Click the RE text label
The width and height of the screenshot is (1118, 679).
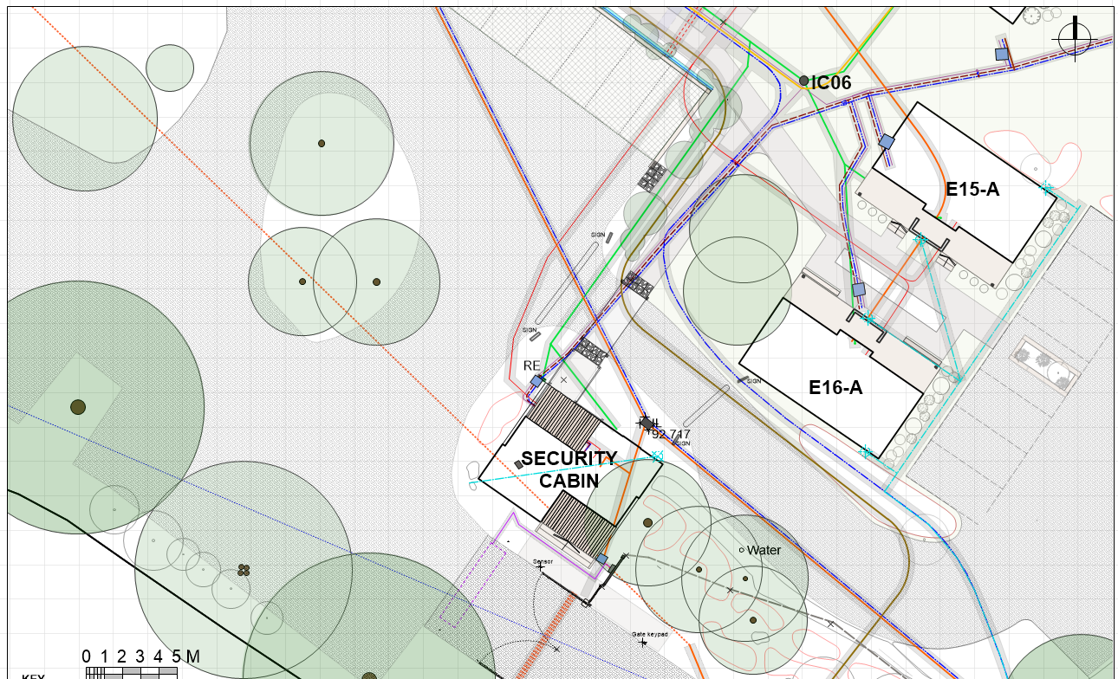[x=532, y=366]
